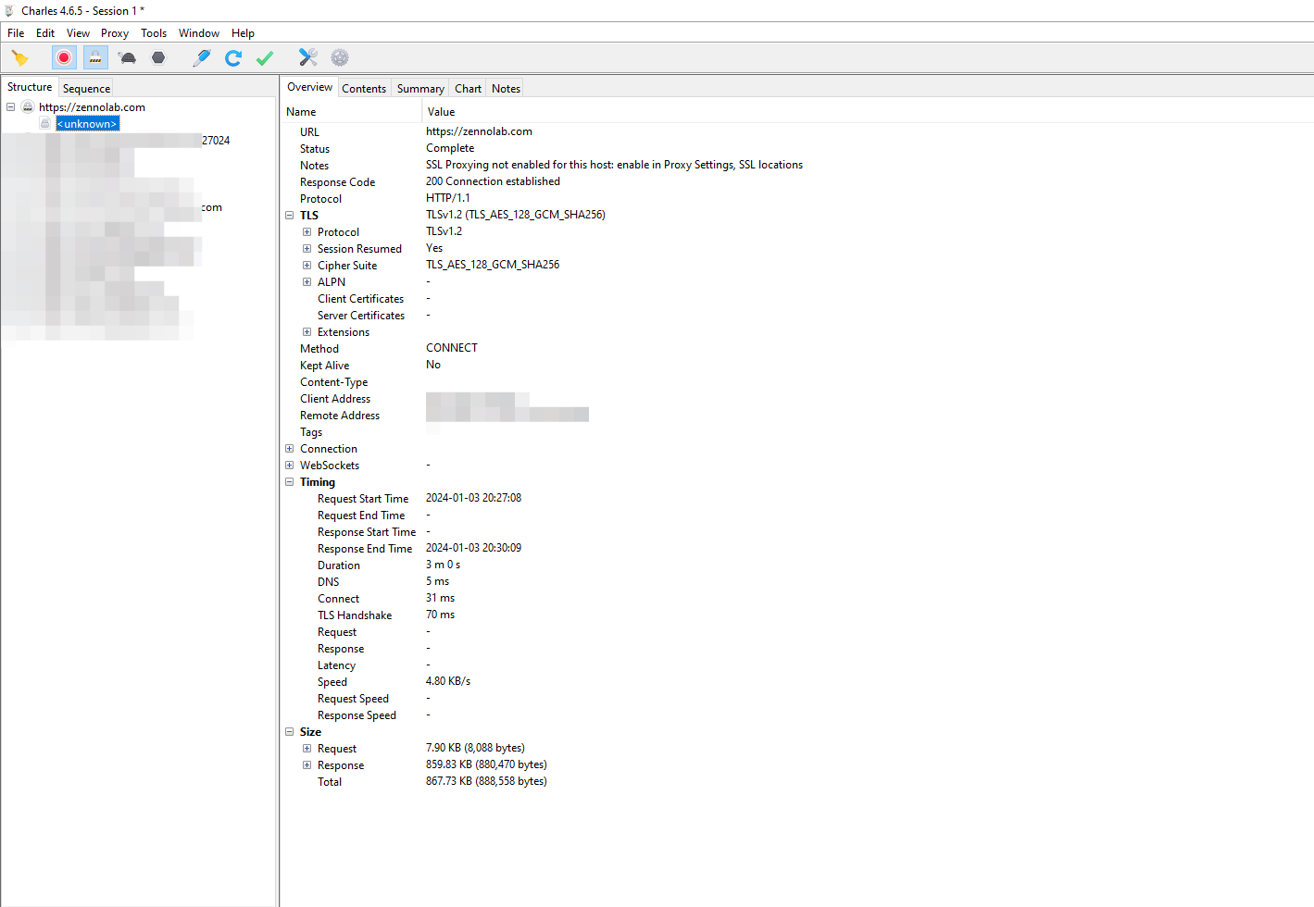Select the Status value Complete
This screenshot has height=907, width=1314.
(450, 148)
